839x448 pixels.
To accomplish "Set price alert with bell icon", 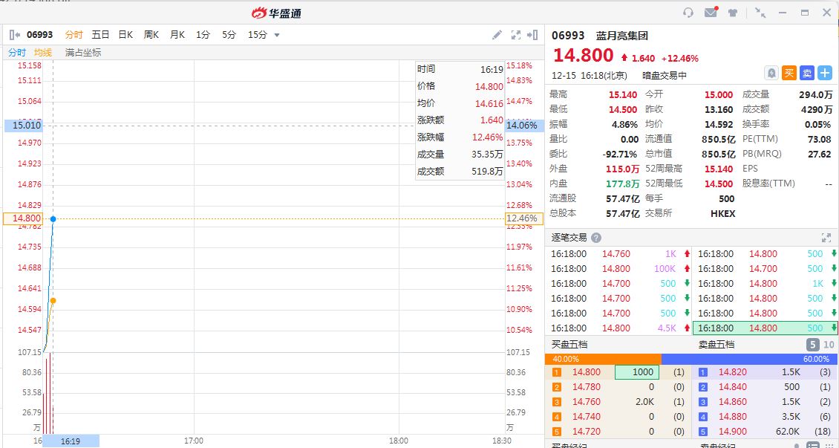I will [x=771, y=73].
